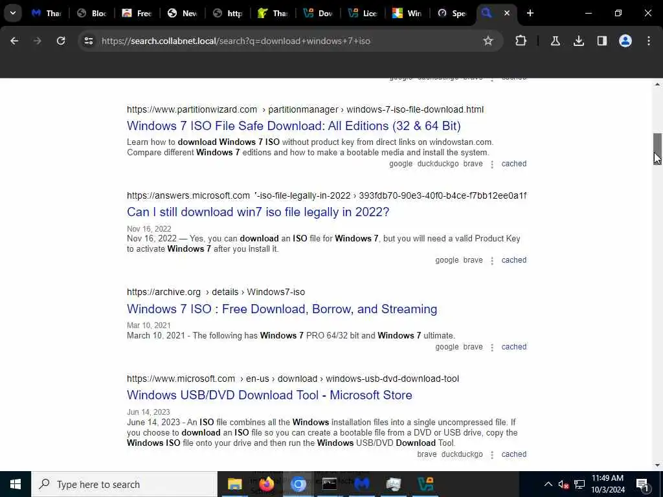Open the notification center icon

[x=642, y=484]
